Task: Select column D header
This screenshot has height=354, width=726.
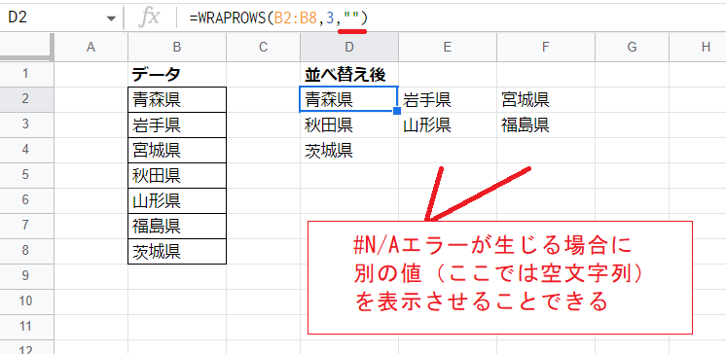Action: click(x=349, y=47)
